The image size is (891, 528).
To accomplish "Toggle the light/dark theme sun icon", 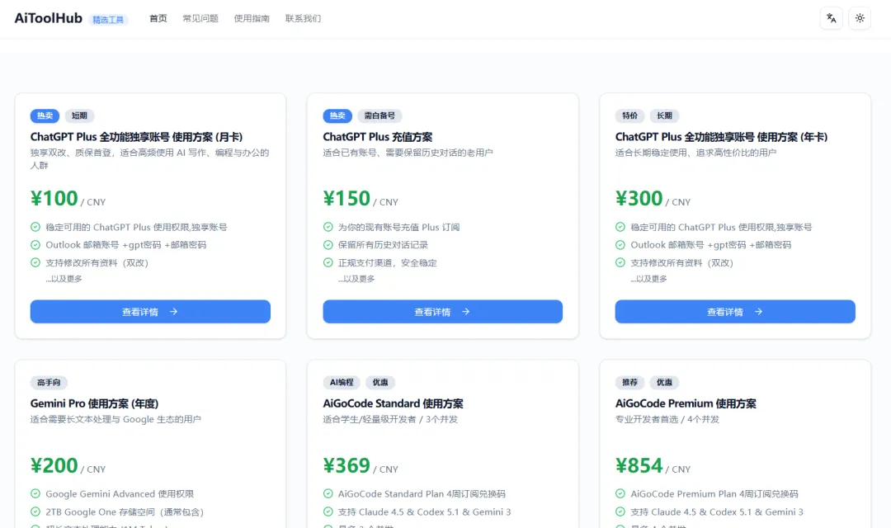I will pos(860,18).
